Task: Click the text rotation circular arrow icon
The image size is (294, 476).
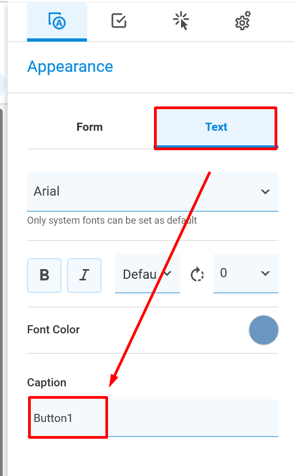Action: click(x=197, y=274)
